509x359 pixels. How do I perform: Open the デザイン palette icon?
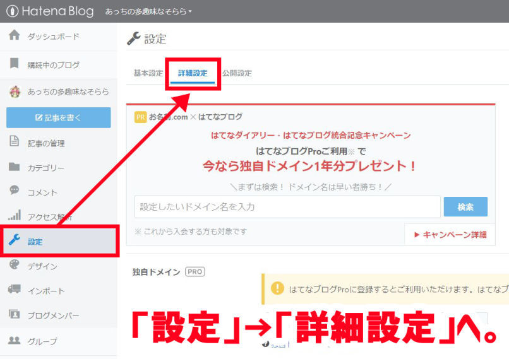pyautogui.click(x=14, y=264)
